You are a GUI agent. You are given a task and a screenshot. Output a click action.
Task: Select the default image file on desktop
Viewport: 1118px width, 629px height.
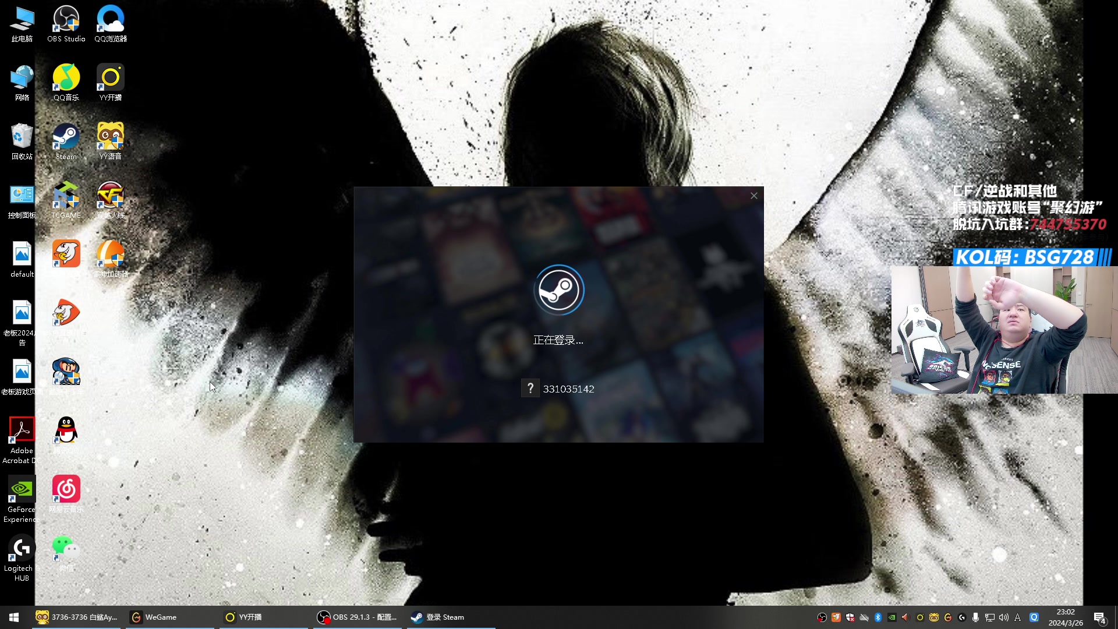(22, 260)
